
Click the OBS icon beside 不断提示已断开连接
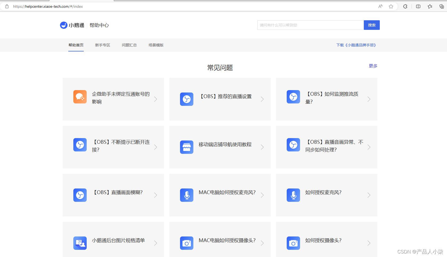(x=80, y=144)
